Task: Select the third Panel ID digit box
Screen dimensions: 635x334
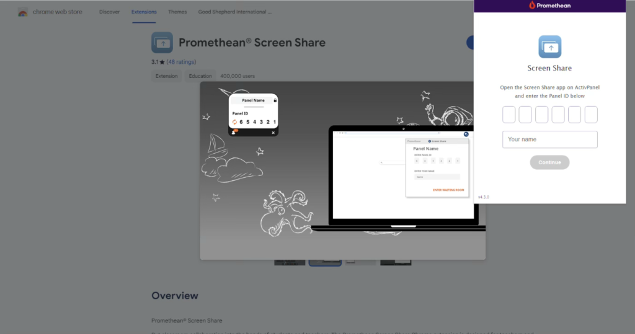Action: point(541,115)
